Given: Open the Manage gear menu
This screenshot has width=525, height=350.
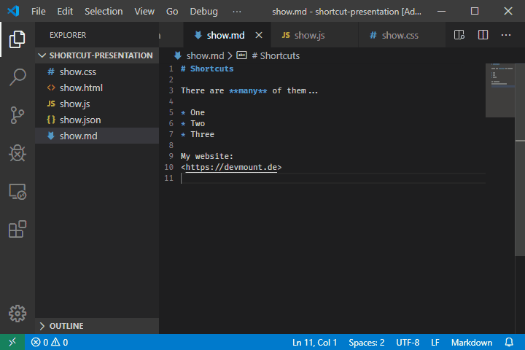Looking at the screenshot, I should 17,313.
